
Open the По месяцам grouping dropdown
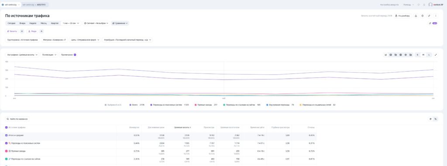[x=49, y=55]
